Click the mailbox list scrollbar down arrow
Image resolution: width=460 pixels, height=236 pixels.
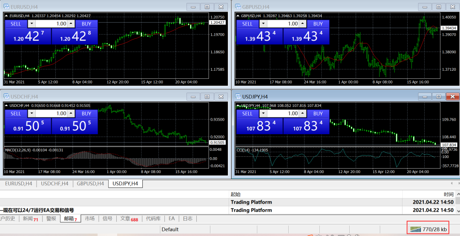click(457, 210)
